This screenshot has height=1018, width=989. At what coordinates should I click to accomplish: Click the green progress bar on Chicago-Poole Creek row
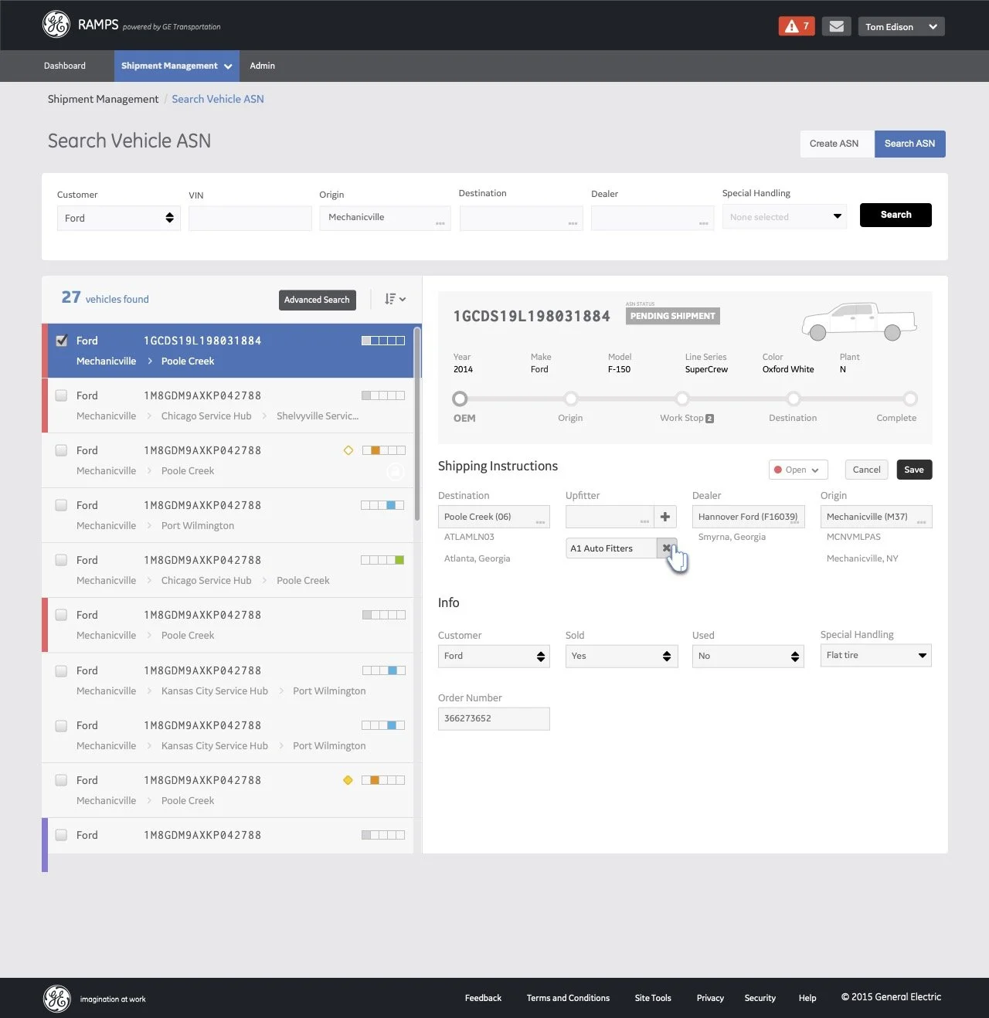pos(383,560)
